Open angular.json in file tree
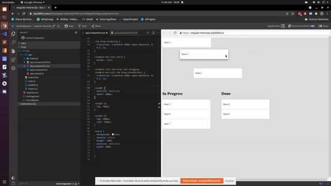This screenshot has height=186, width=331. pyautogui.click(x=32, y=92)
